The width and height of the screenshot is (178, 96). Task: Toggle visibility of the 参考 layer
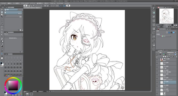pos(157,60)
